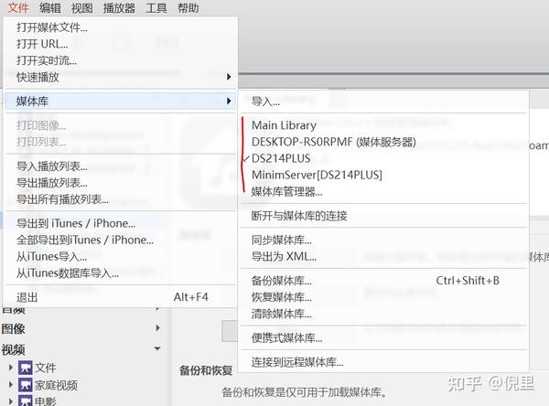The height and width of the screenshot is (406, 549).
Task: Click the 家庭视频 video icon
Action: pyautogui.click(x=26, y=385)
